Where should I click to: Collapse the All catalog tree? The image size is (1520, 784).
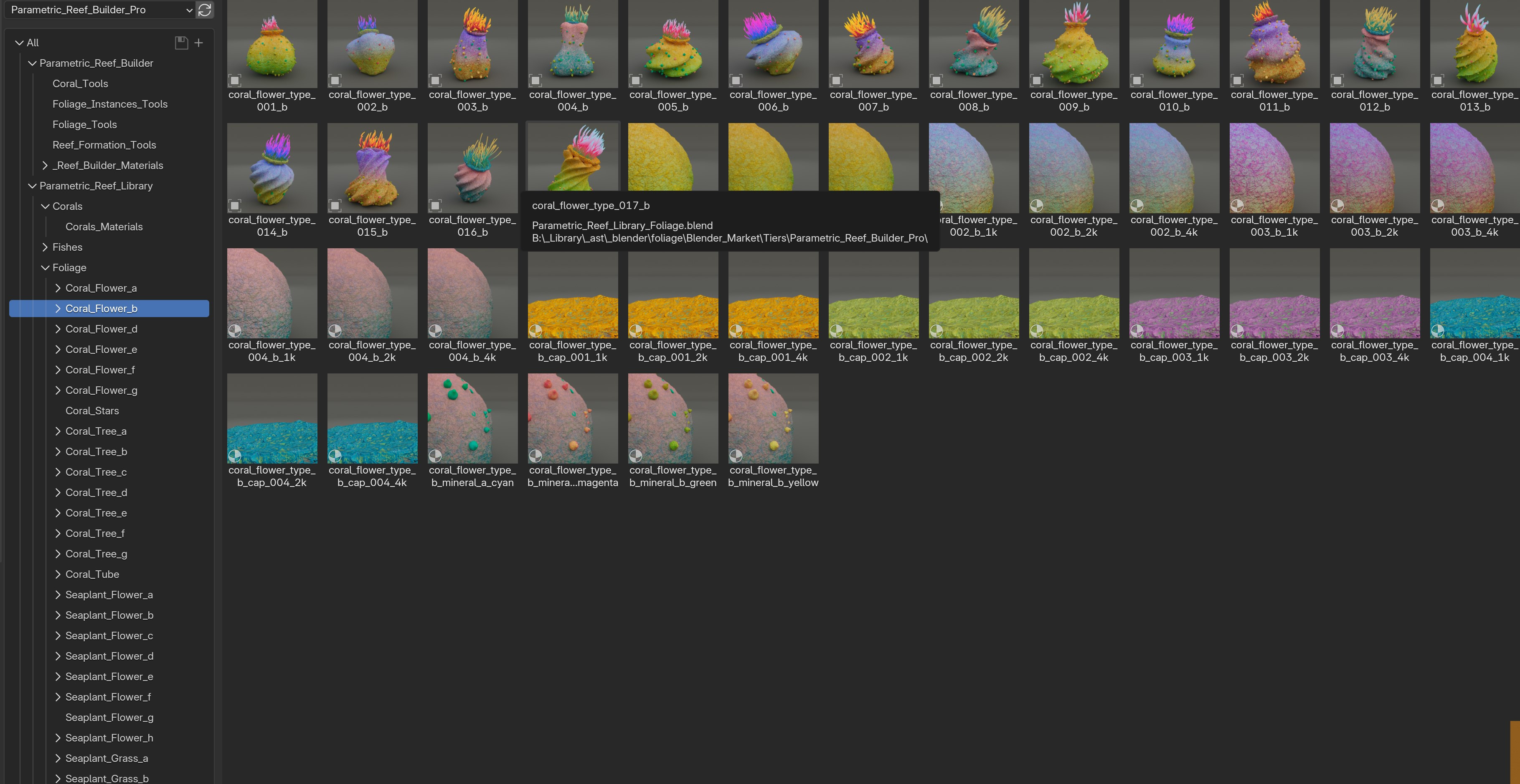(20, 43)
